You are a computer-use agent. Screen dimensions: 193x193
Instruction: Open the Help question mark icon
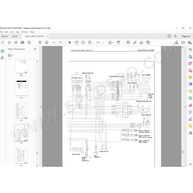(169, 36)
